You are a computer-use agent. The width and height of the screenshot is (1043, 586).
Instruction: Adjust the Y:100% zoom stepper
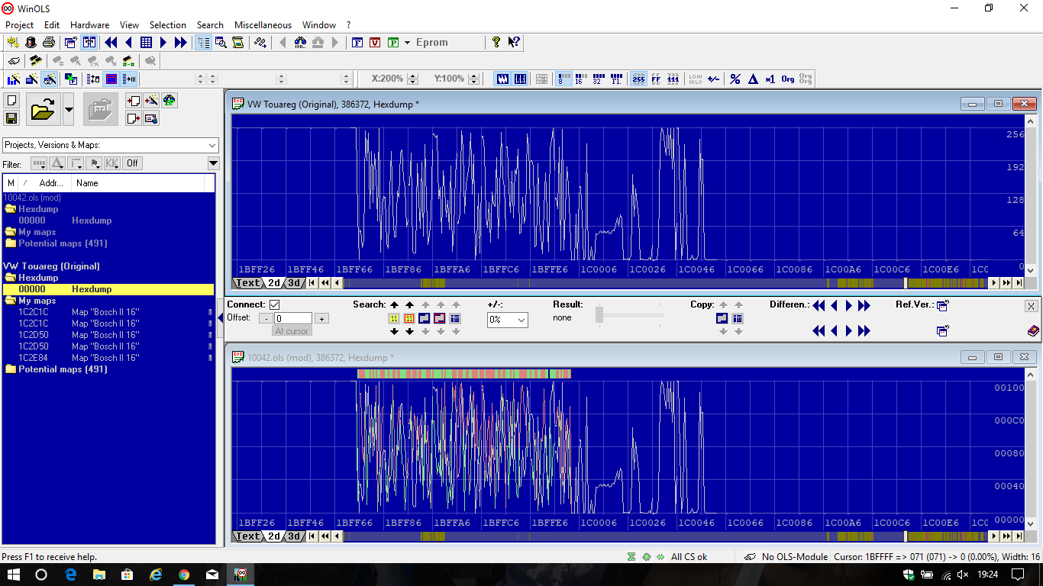tap(475, 79)
